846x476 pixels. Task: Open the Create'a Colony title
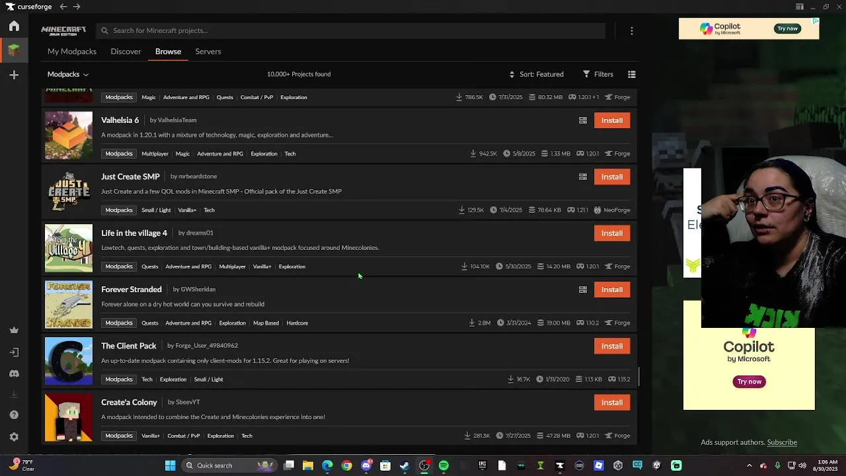129,402
